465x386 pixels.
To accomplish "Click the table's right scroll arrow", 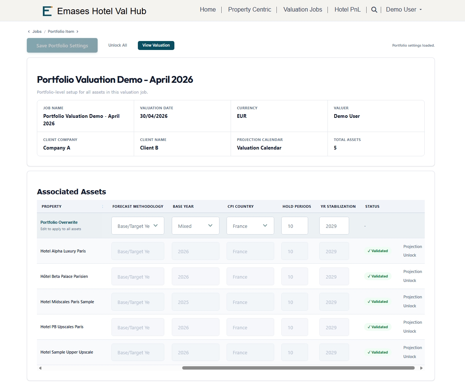I will pyautogui.click(x=421, y=368).
